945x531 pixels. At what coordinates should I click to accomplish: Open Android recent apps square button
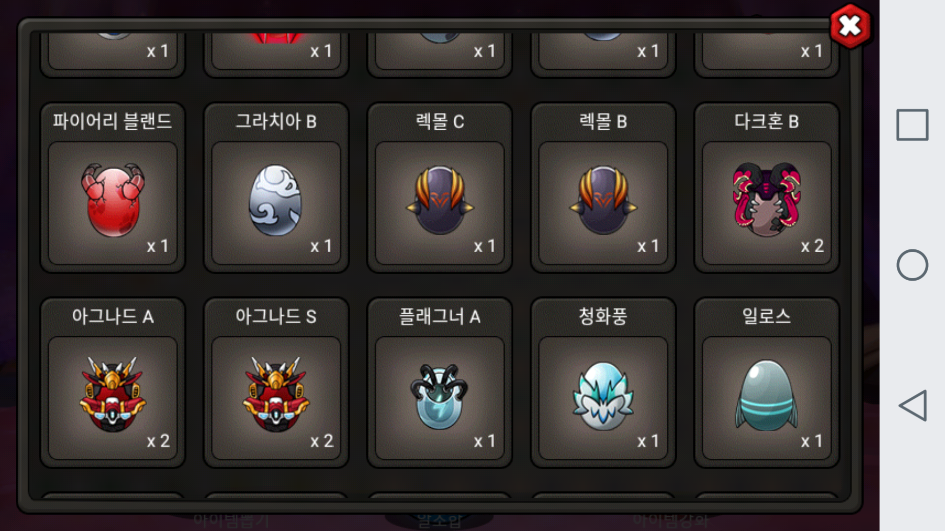pyautogui.click(x=912, y=125)
